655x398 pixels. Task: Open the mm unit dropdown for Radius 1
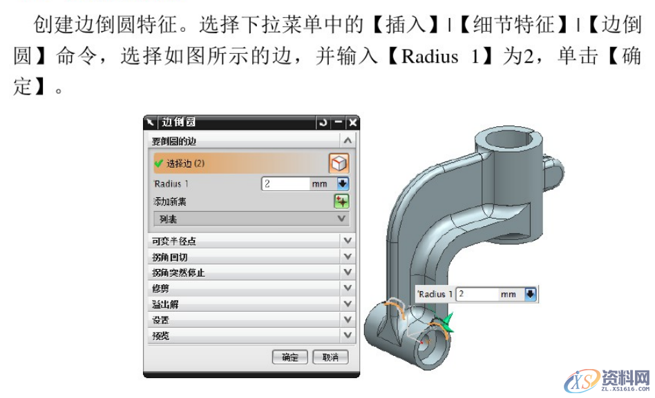pyautogui.click(x=344, y=183)
